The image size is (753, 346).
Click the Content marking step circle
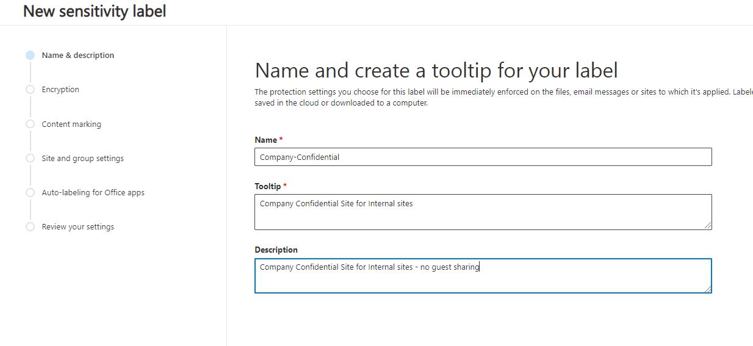click(30, 124)
